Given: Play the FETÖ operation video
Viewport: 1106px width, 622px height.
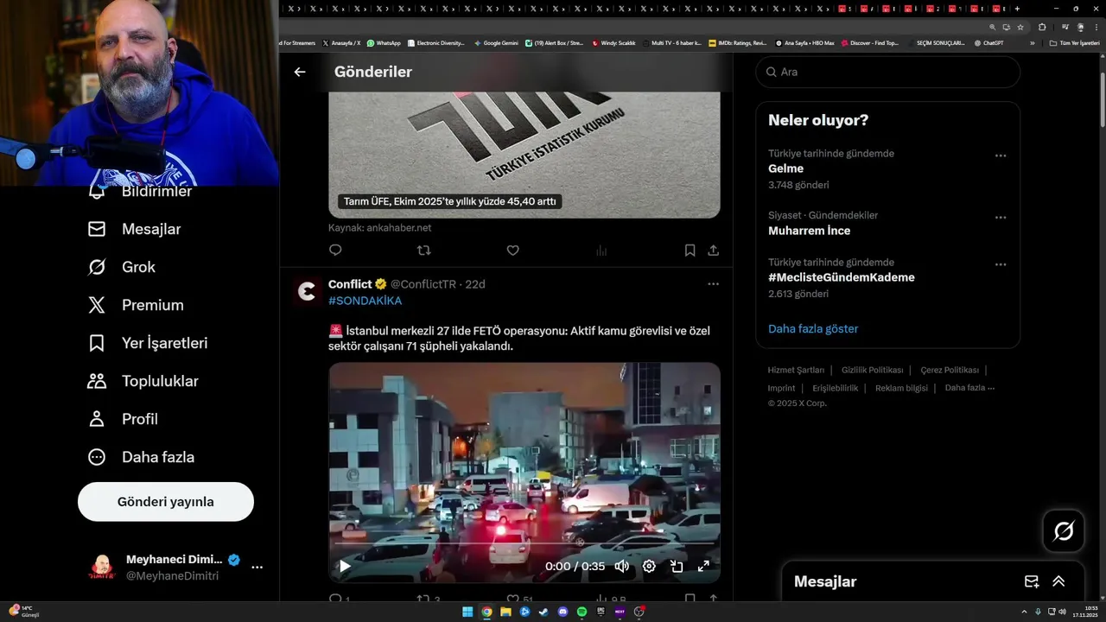Looking at the screenshot, I should pos(344,567).
